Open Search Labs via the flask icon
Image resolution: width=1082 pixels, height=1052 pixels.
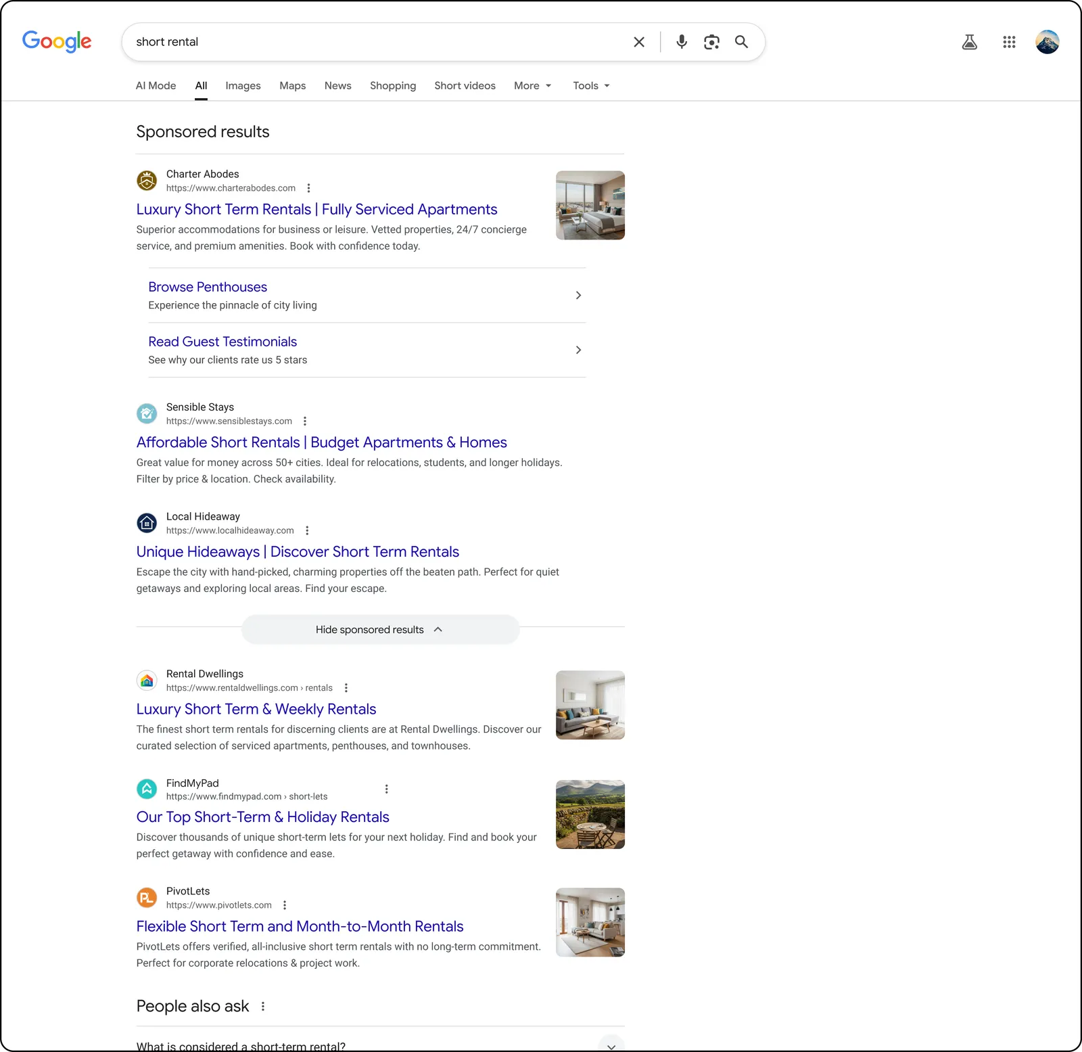pos(969,41)
